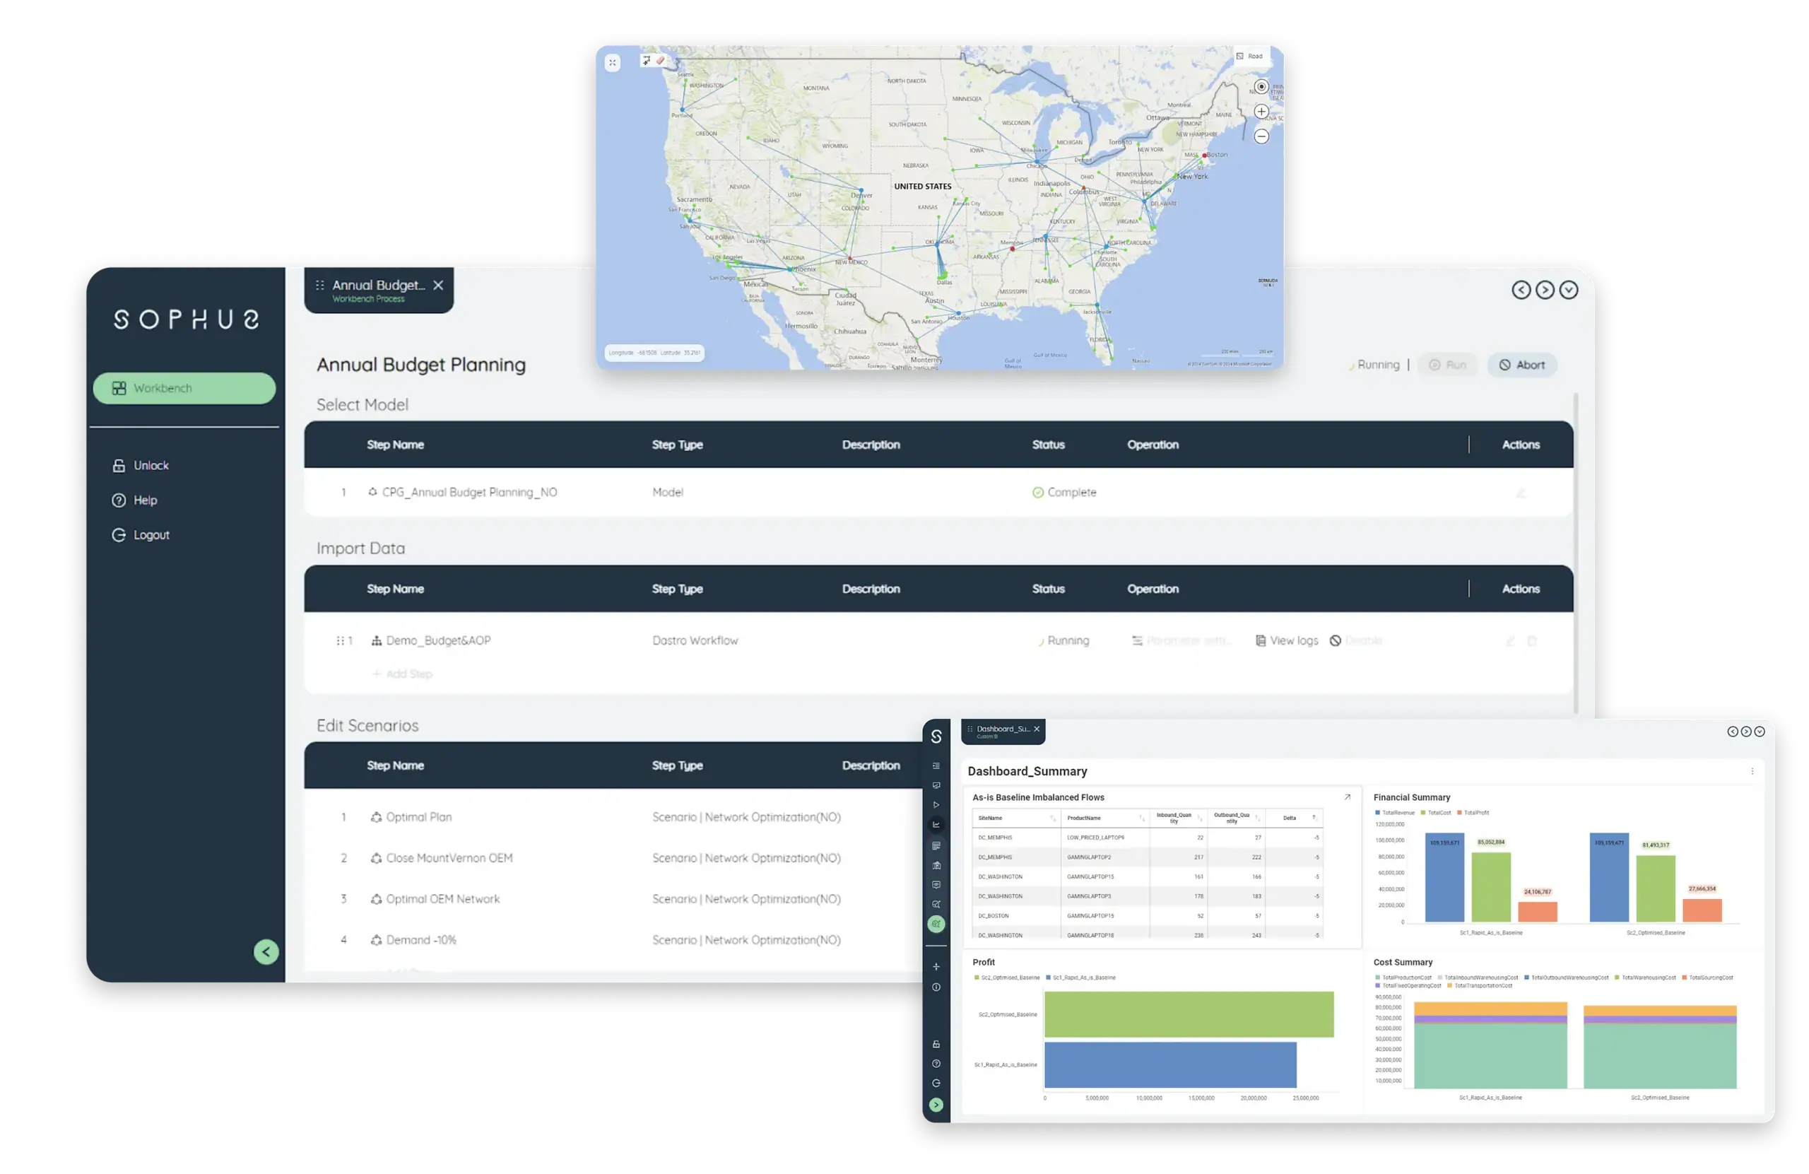Click the green highlighted dashboard sidebar icon
The height and width of the screenshot is (1174, 1809).
pyautogui.click(x=936, y=924)
